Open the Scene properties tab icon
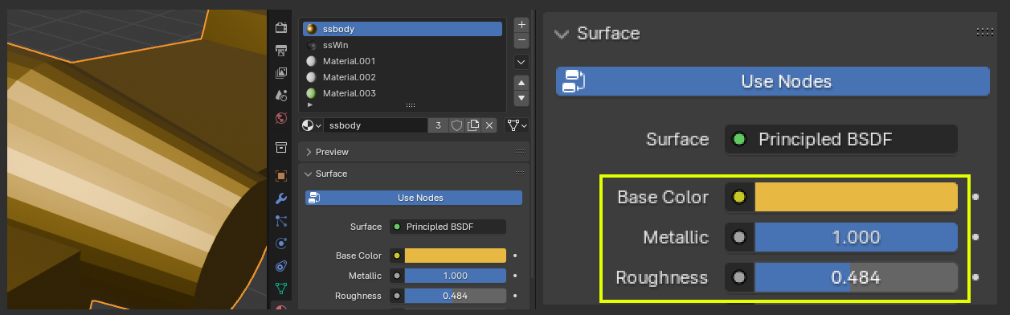 tap(281, 96)
